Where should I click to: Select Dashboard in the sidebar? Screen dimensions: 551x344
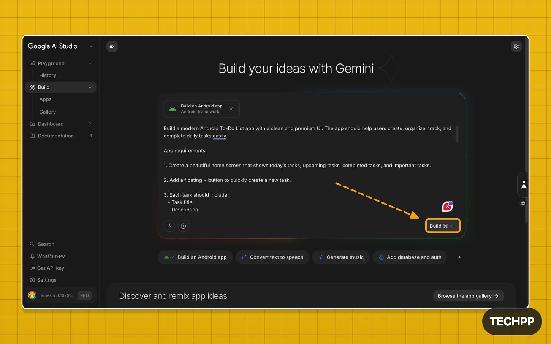(x=51, y=124)
